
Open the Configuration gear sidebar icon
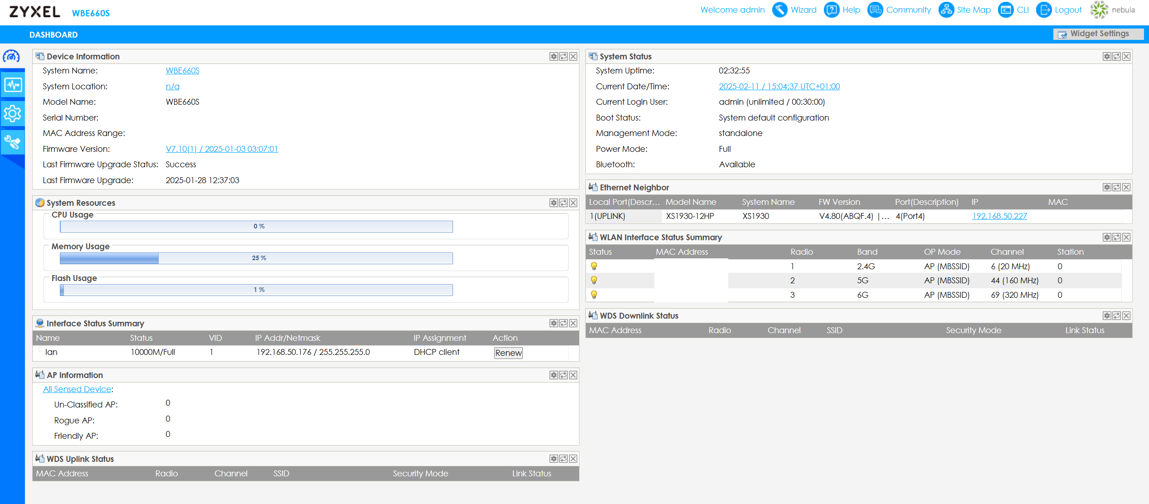point(13,113)
